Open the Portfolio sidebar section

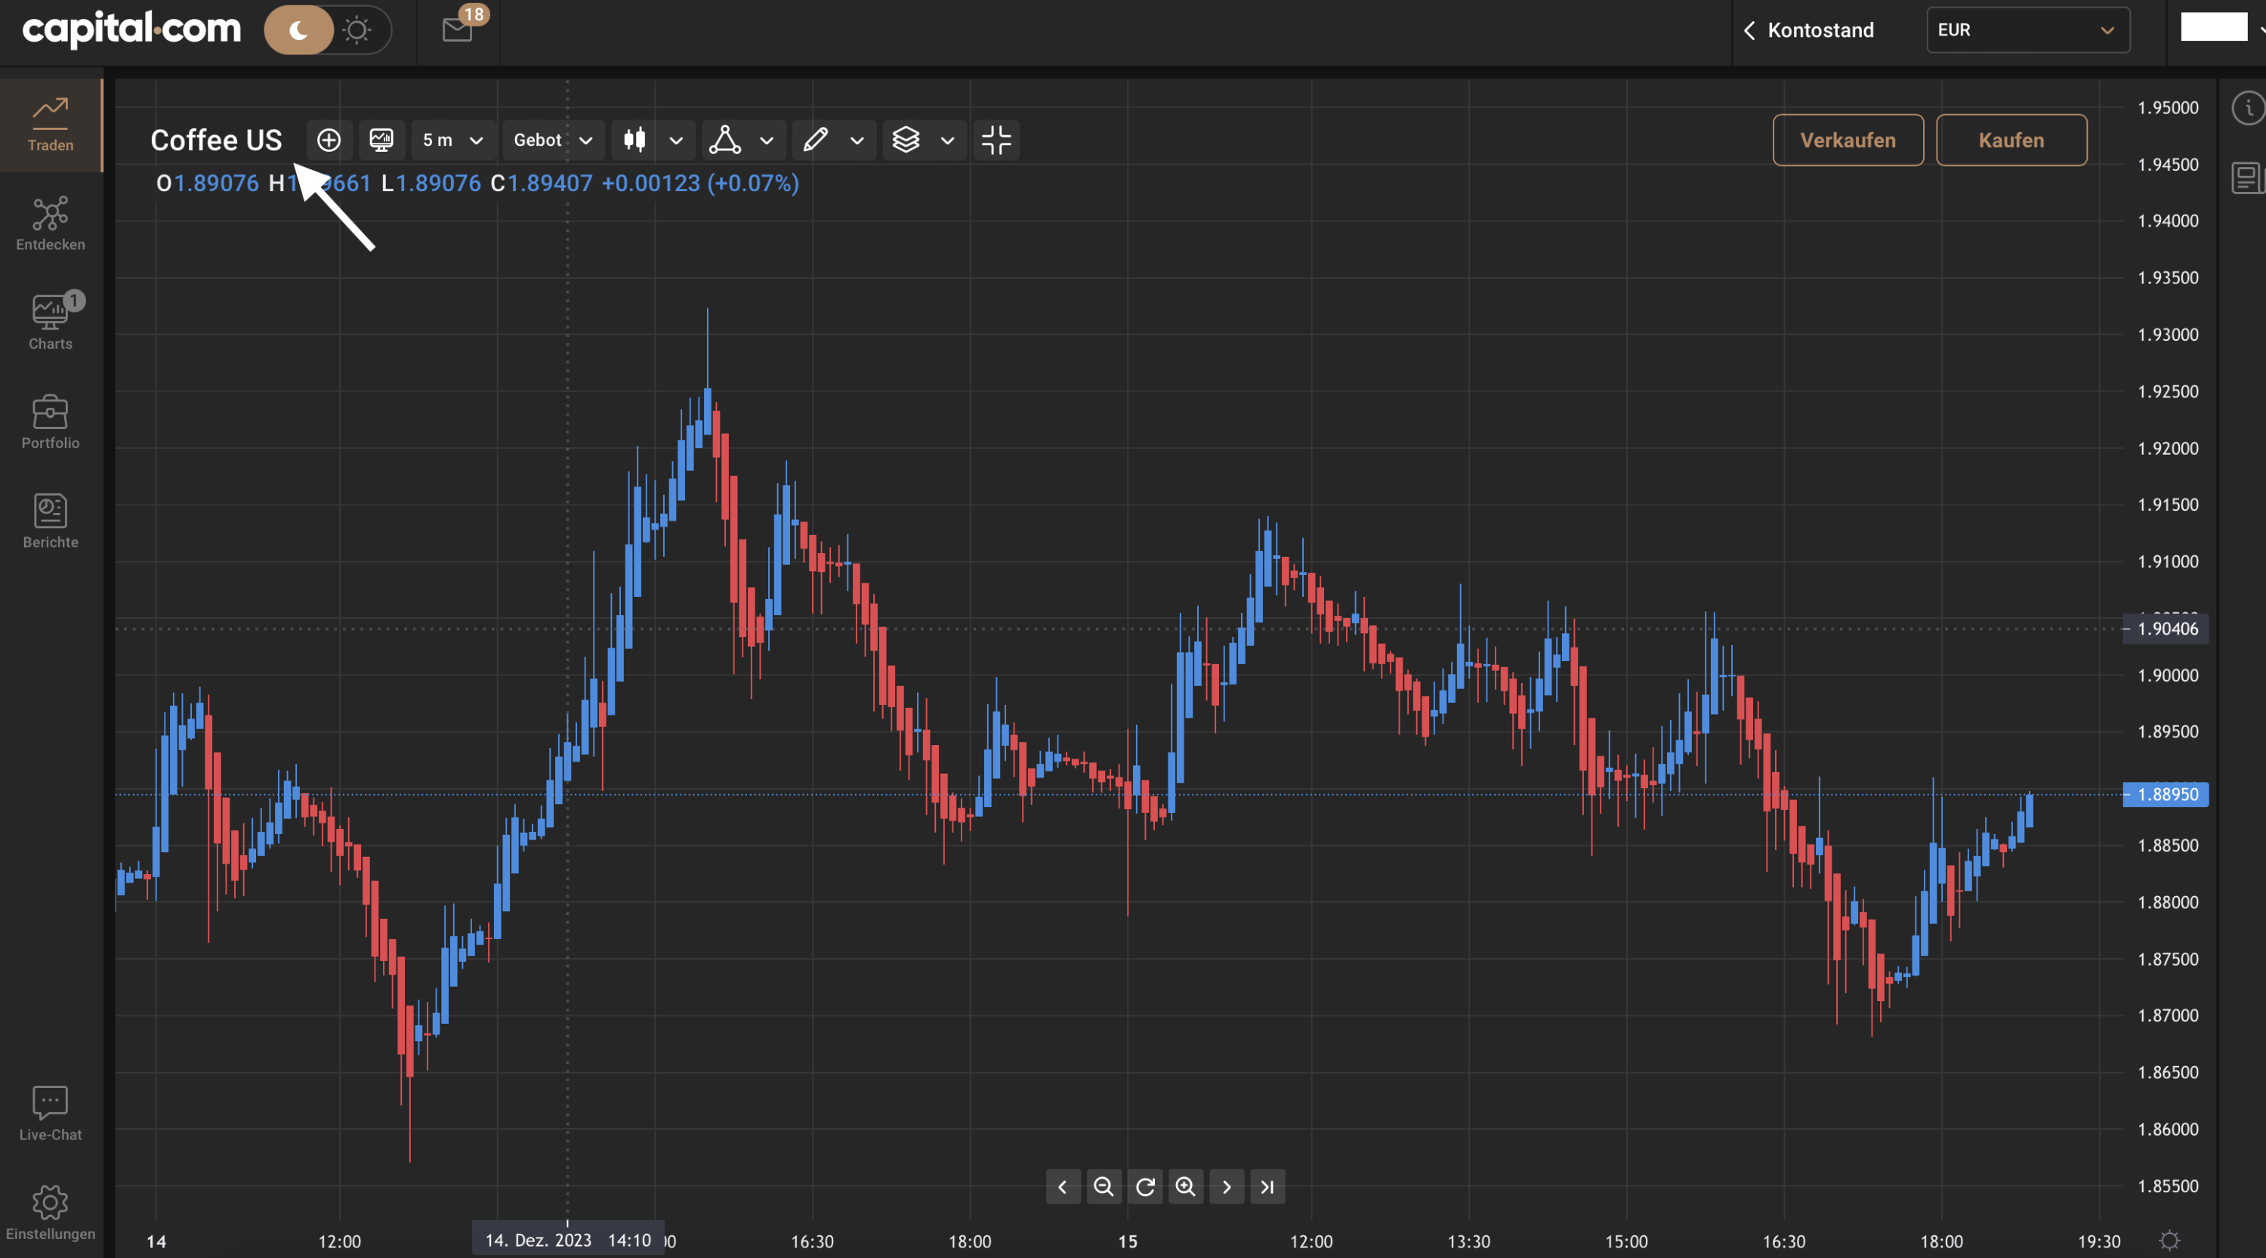pos(50,422)
